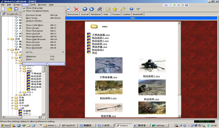Select Previous Scrap entry

44,15
